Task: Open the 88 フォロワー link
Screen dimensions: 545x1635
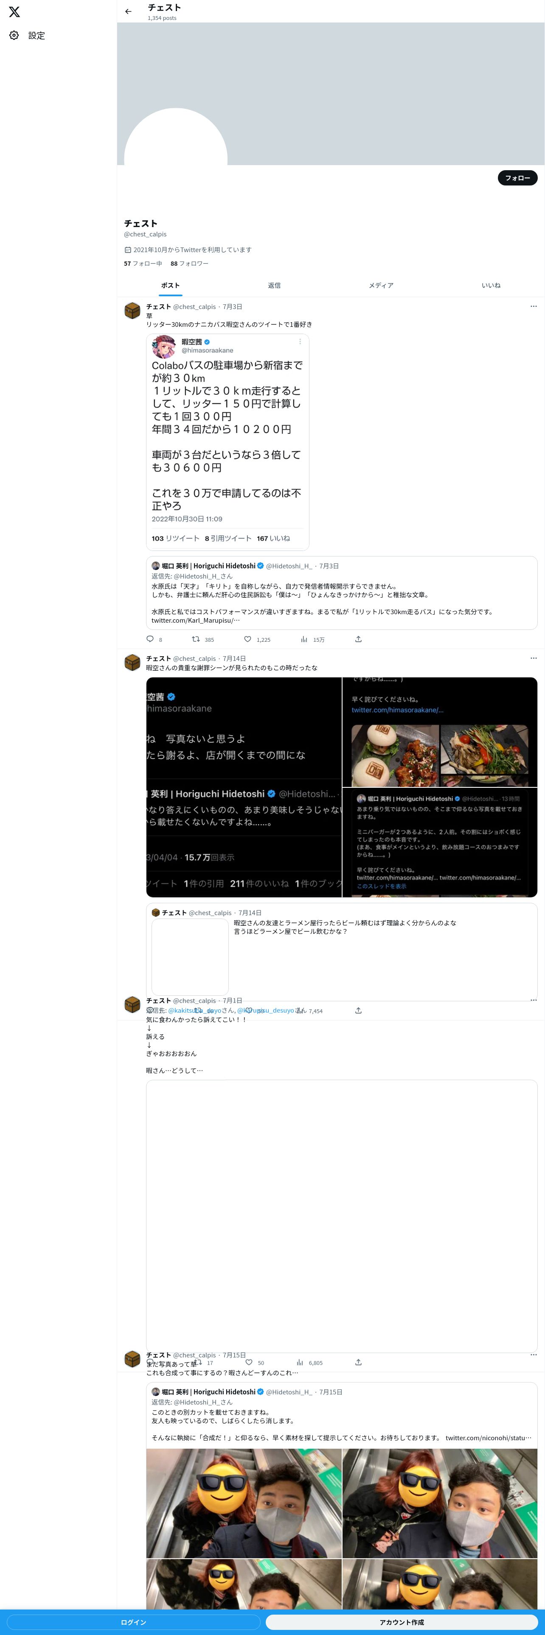Action: point(189,264)
